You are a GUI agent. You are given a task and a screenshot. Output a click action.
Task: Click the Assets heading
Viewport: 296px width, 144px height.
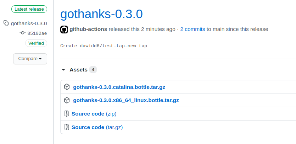click(x=79, y=70)
